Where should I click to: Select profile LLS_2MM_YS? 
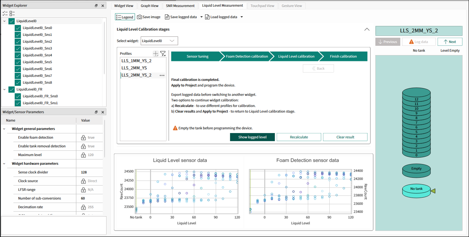pos(143,68)
